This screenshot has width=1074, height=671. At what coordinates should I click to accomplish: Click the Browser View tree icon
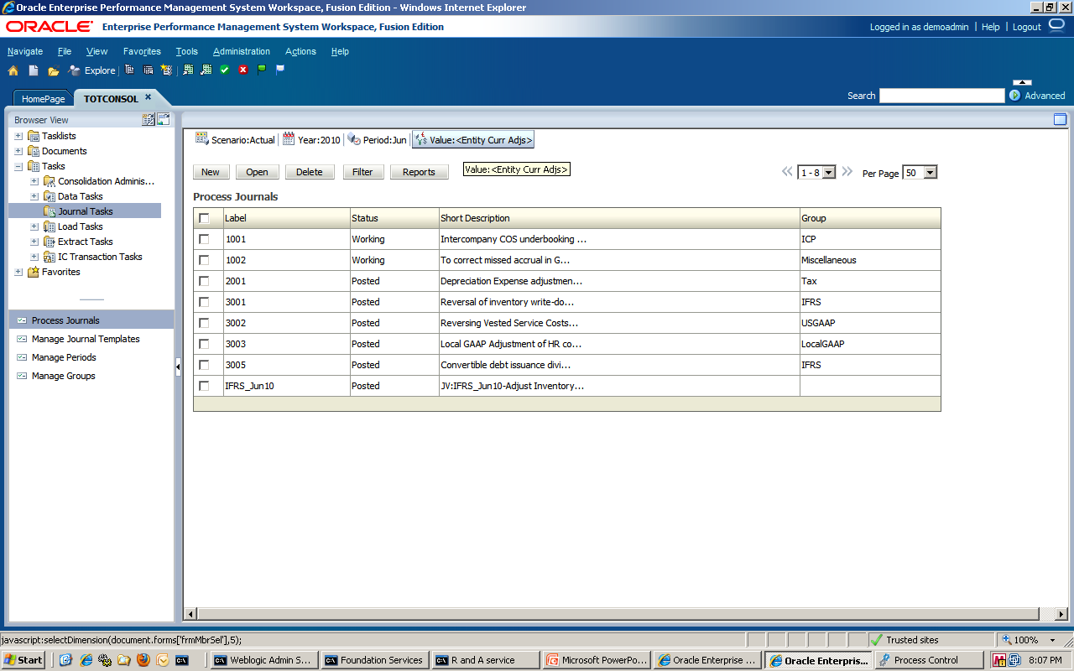(x=149, y=119)
